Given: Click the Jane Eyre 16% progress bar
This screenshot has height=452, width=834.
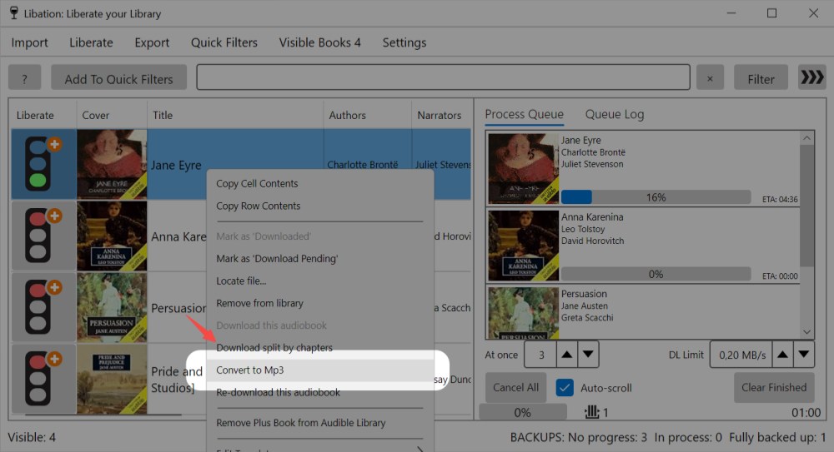Looking at the screenshot, I should pyautogui.click(x=656, y=197).
